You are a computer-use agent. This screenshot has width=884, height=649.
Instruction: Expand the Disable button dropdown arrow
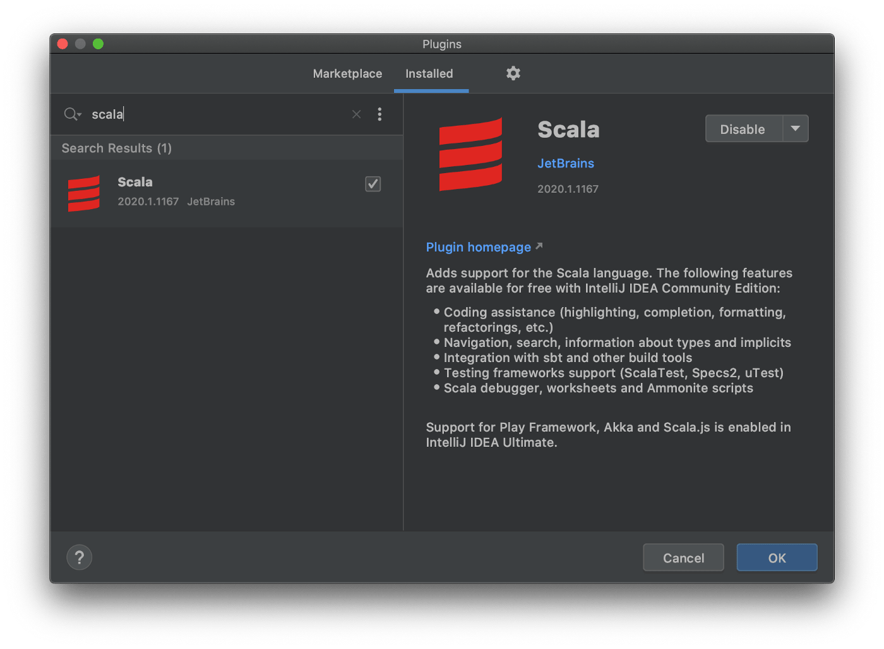pyautogui.click(x=796, y=129)
